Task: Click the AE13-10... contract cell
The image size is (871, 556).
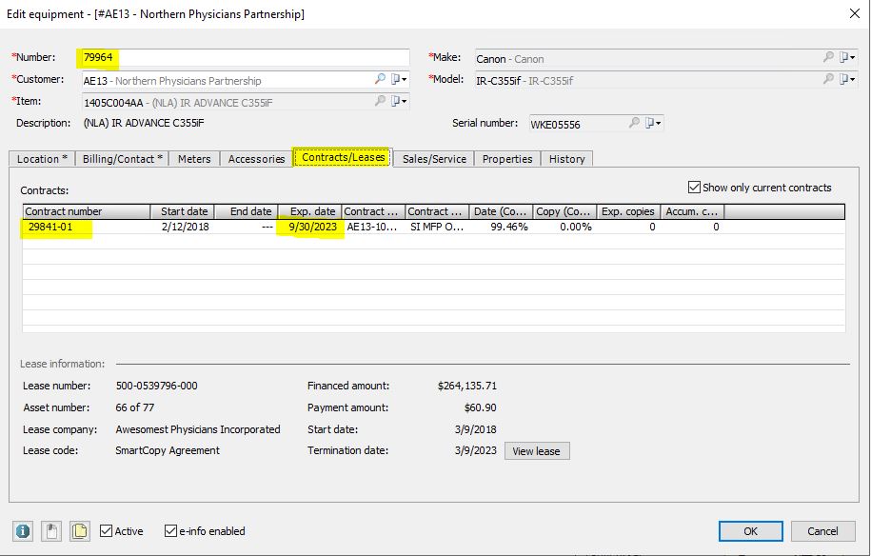Action: (x=371, y=227)
